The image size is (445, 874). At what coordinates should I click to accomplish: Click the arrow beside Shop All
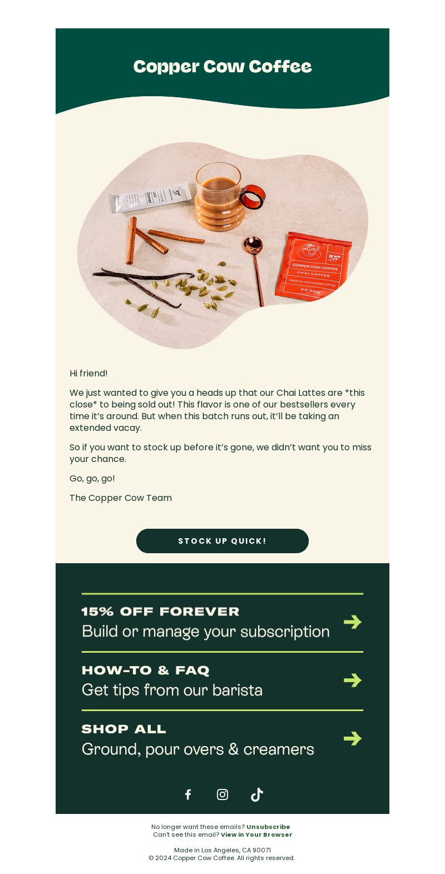click(353, 738)
